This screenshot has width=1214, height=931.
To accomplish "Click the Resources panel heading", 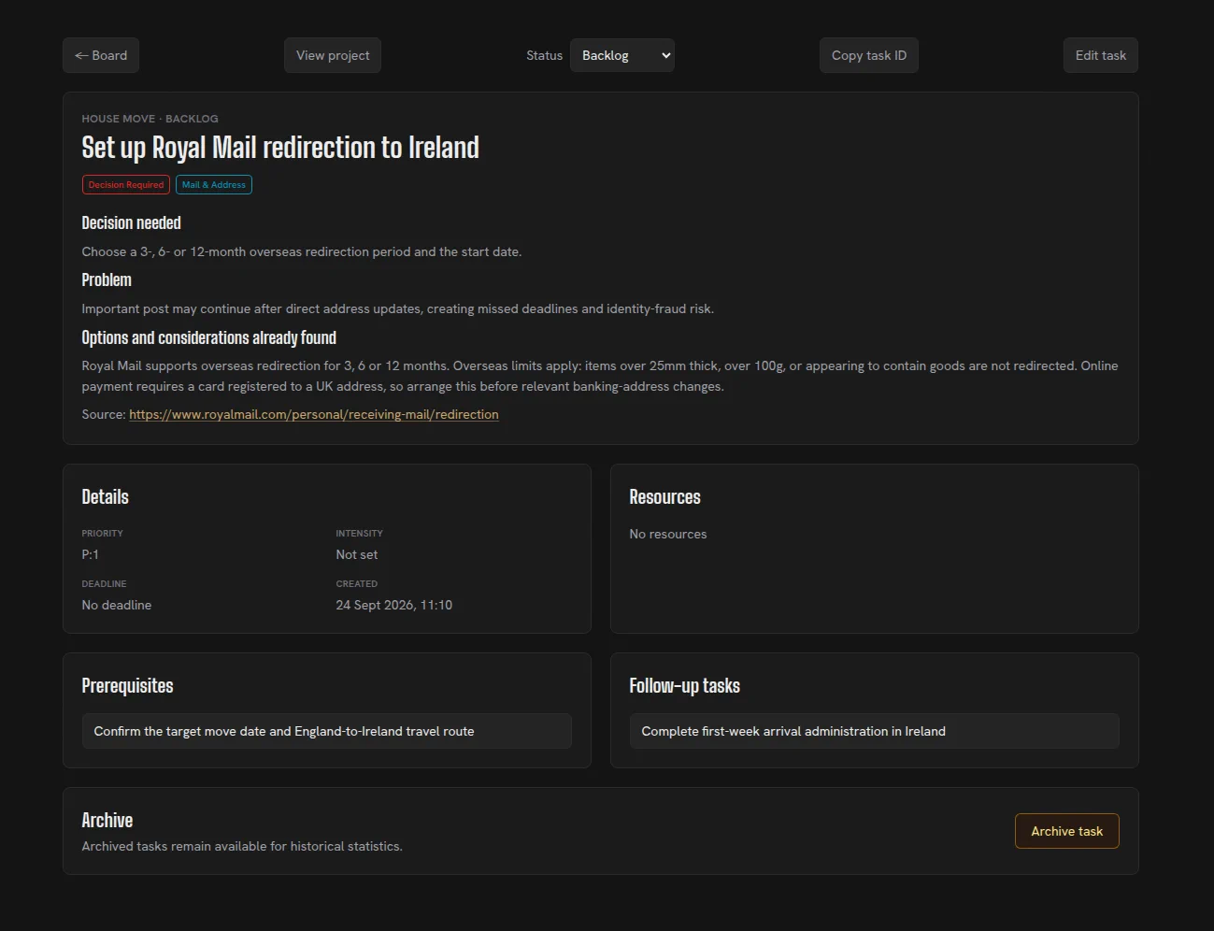I will (665, 497).
